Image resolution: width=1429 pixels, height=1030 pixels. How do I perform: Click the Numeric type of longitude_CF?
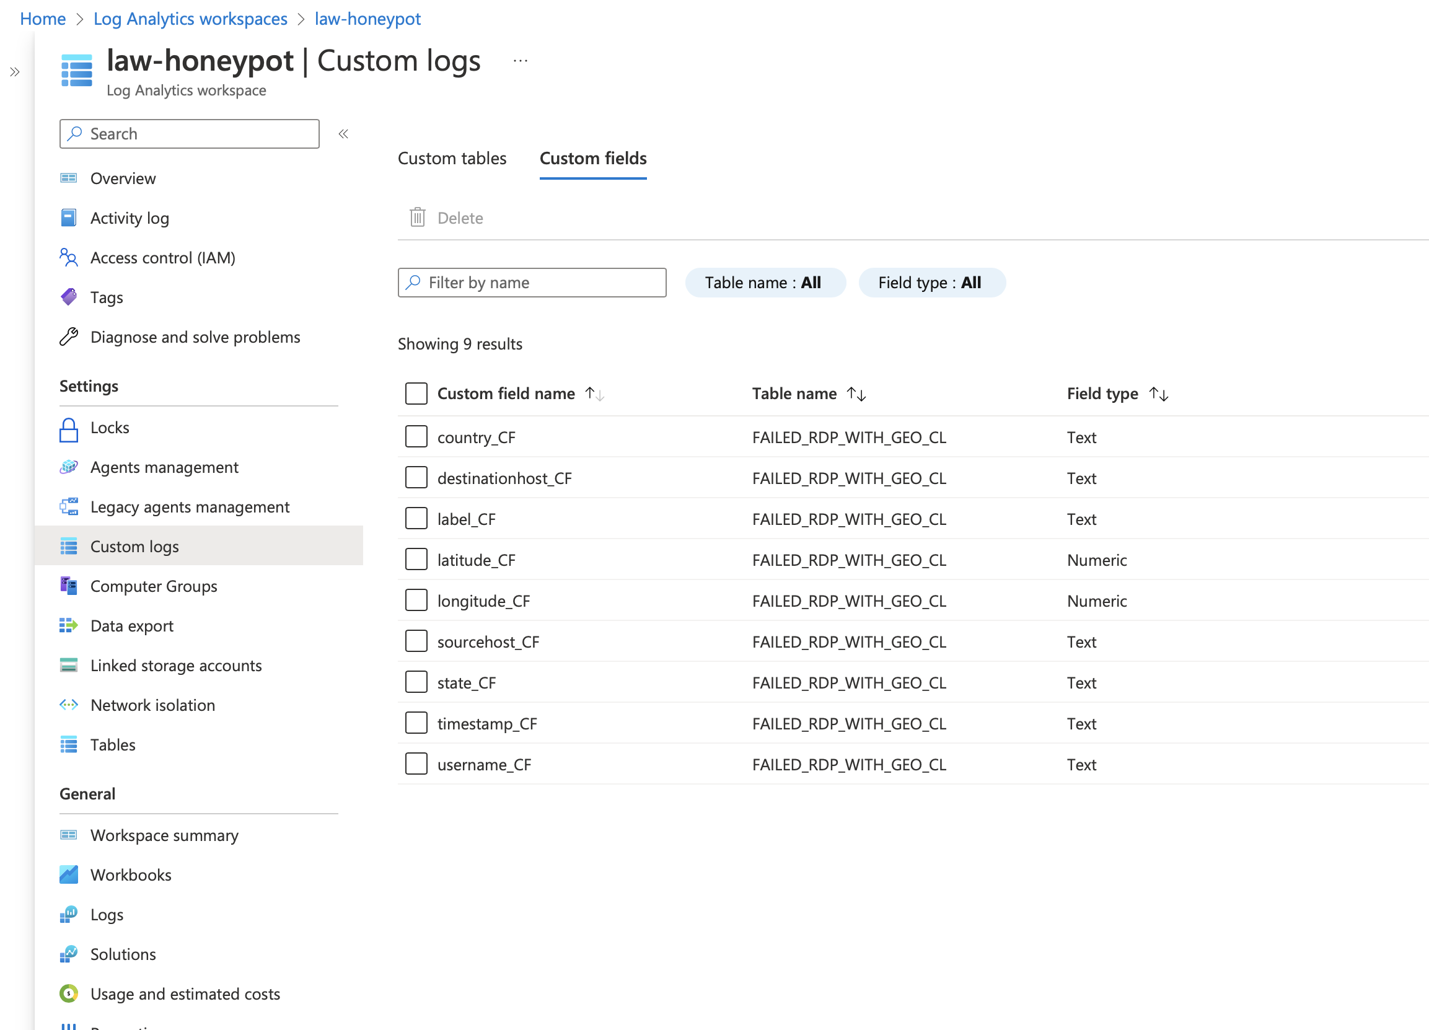1097,601
